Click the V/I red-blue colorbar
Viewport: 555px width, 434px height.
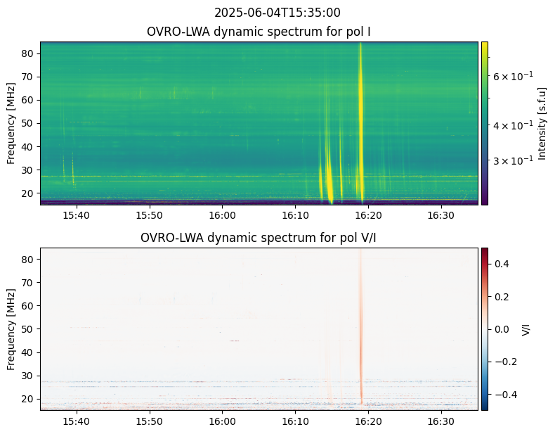(x=484, y=328)
